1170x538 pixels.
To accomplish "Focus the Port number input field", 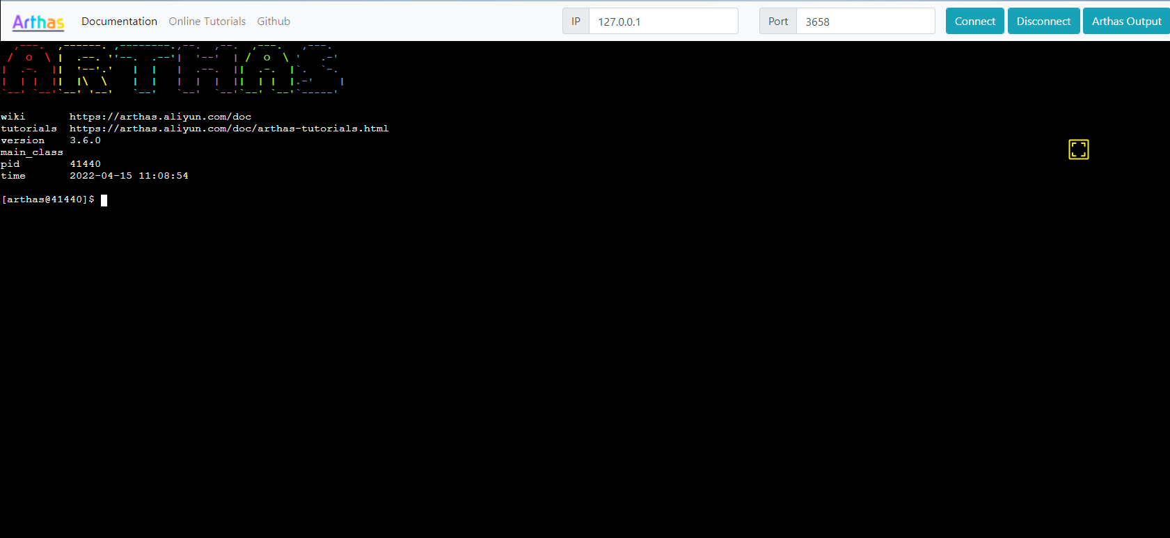I will pos(865,21).
